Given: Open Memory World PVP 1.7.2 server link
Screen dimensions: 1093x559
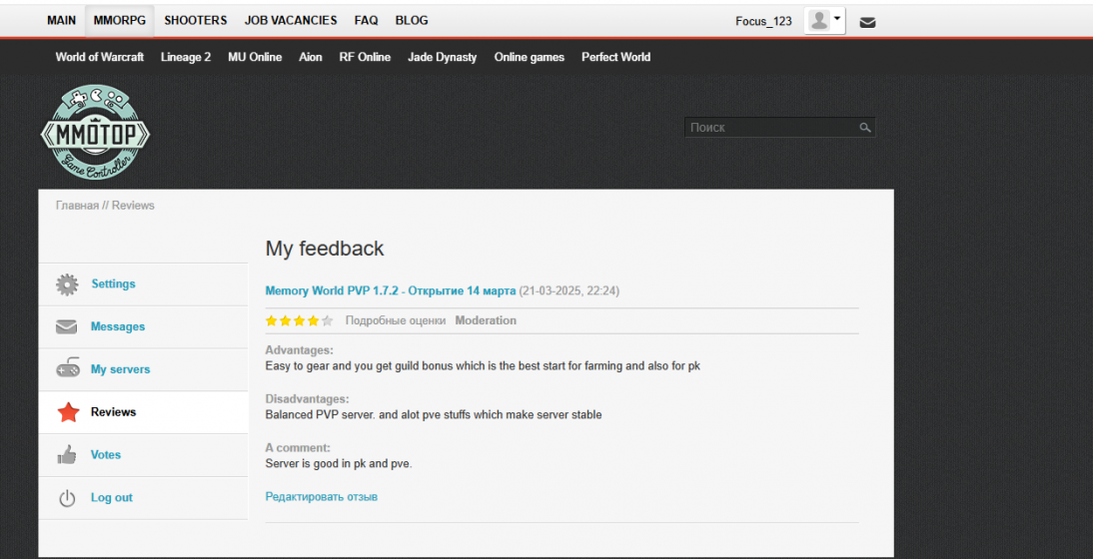Looking at the screenshot, I should coord(391,291).
